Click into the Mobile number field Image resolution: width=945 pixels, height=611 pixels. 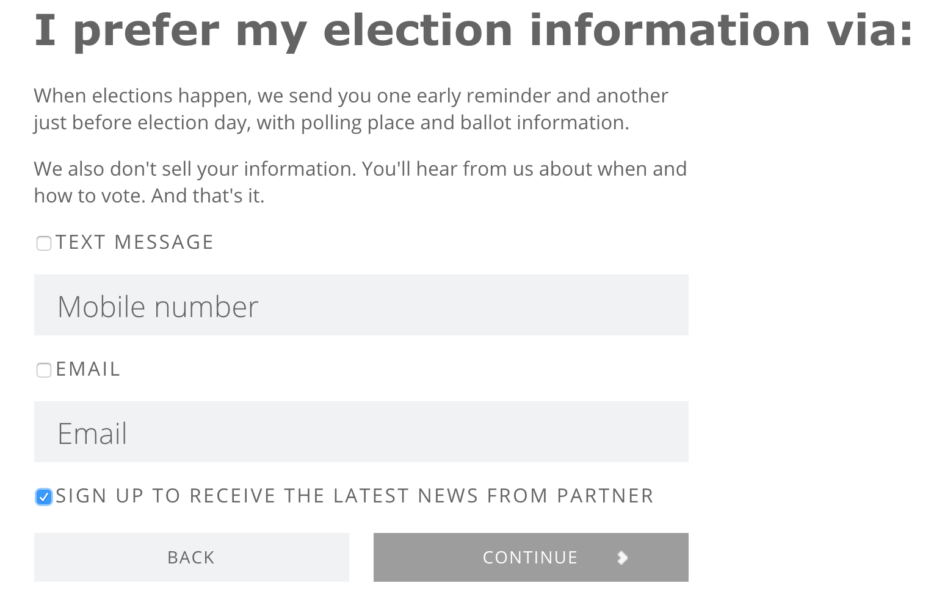[x=361, y=305]
